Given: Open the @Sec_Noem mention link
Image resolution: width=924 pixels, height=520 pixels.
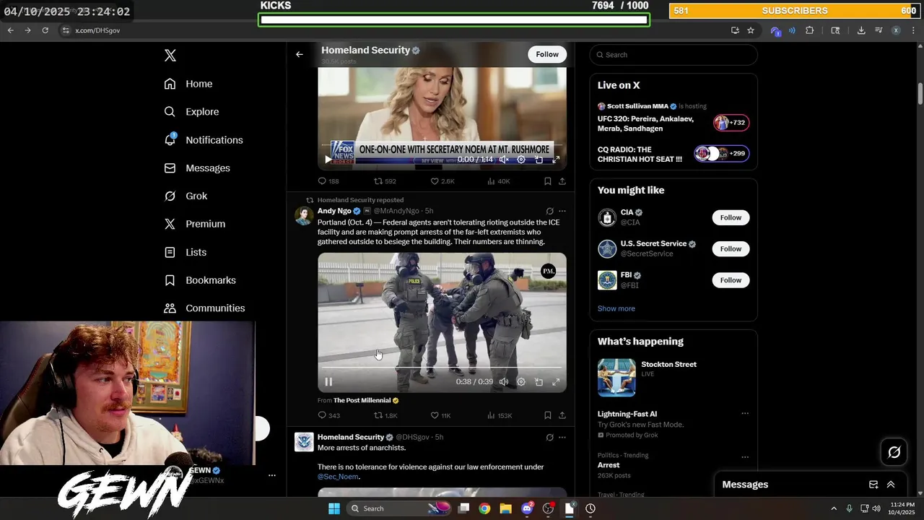Looking at the screenshot, I should coord(338,477).
